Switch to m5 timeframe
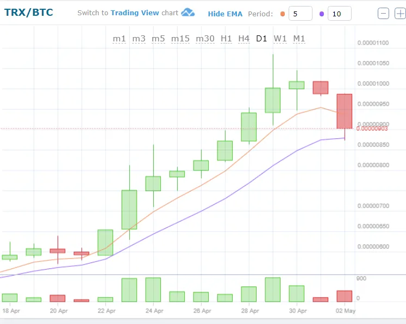 (x=158, y=39)
